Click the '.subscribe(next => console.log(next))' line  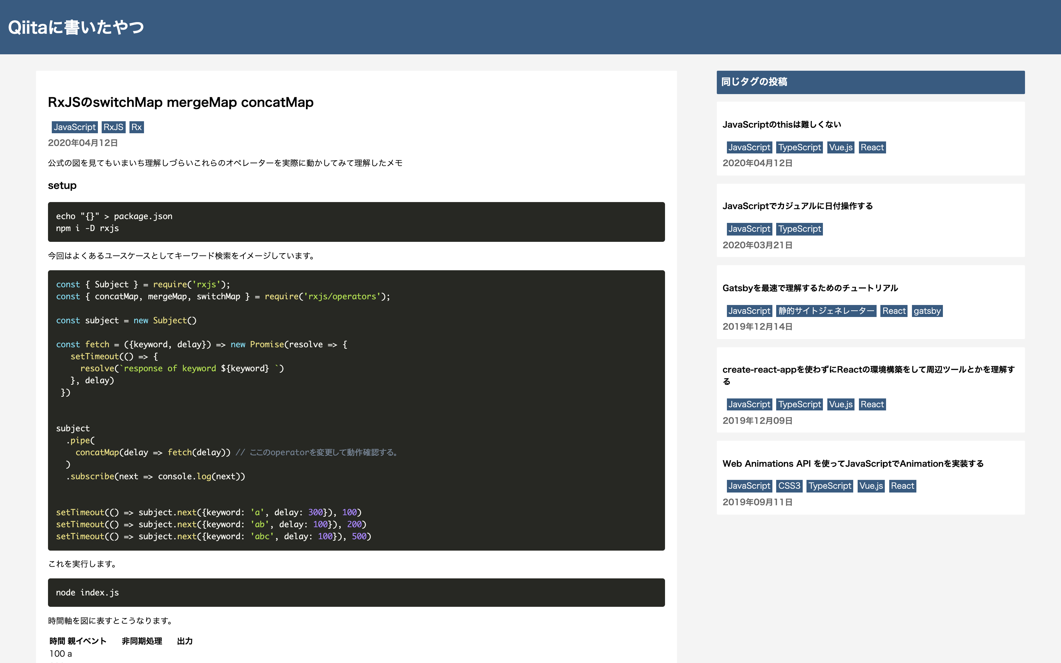pyautogui.click(x=156, y=476)
